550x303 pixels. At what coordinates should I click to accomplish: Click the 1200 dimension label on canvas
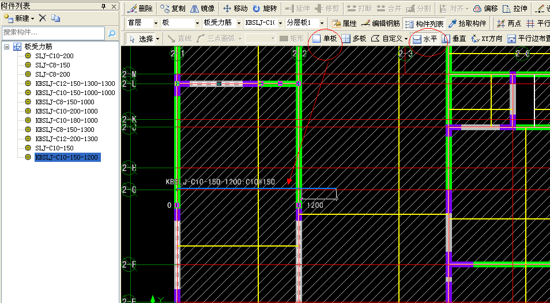click(x=315, y=206)
